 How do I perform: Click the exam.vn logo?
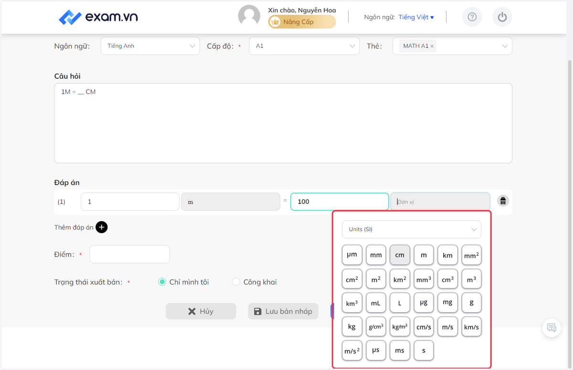pos(98,17)
